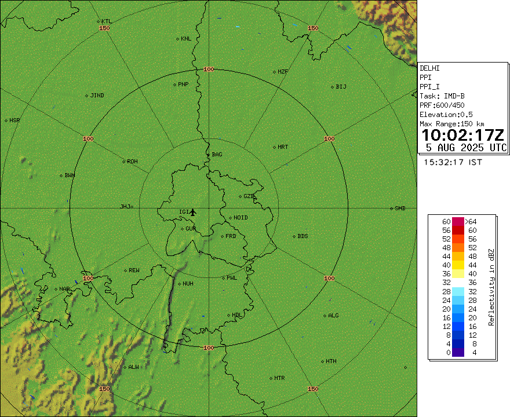The height and width of the screenshot is (417, 510).
Task: Select the GUR station marker
Action: pos(182,229)
